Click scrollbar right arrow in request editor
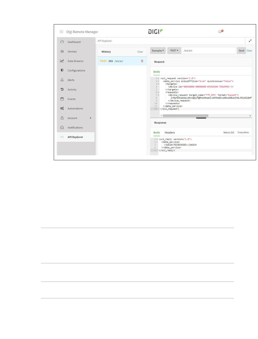This screenshot has height=339, width=258. (250, 116)
